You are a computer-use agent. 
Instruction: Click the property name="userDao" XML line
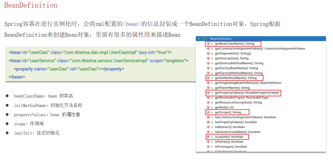pyautogui.click(x=69, y=69)
